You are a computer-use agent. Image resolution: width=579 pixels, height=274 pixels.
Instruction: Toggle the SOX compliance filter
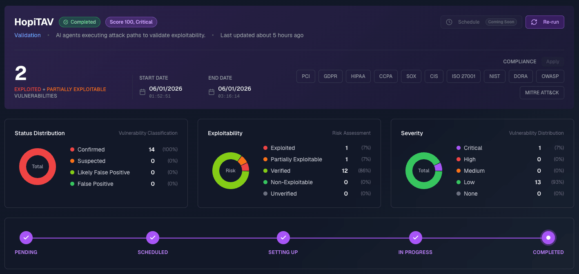coord(411,76)
